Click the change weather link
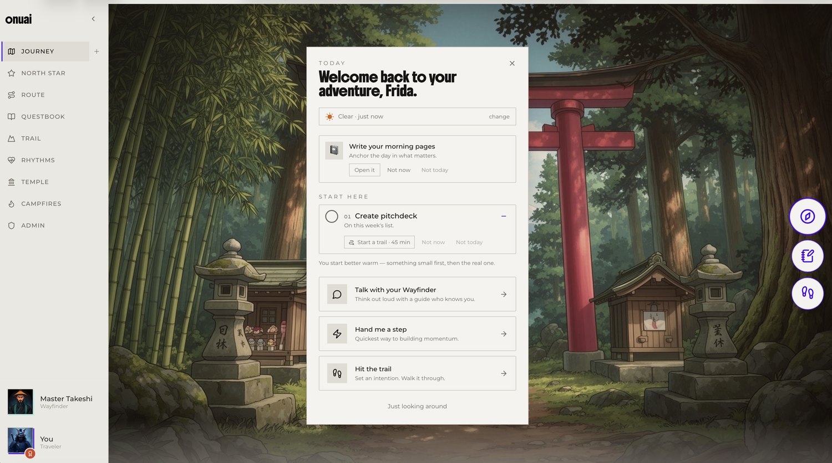 click(499, 116)
